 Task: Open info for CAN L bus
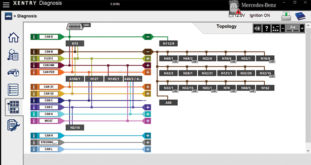(x=34, y=149)
